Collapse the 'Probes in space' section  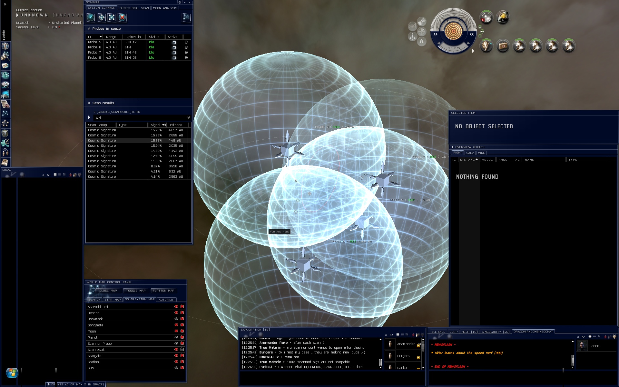[x=89, y=29]
